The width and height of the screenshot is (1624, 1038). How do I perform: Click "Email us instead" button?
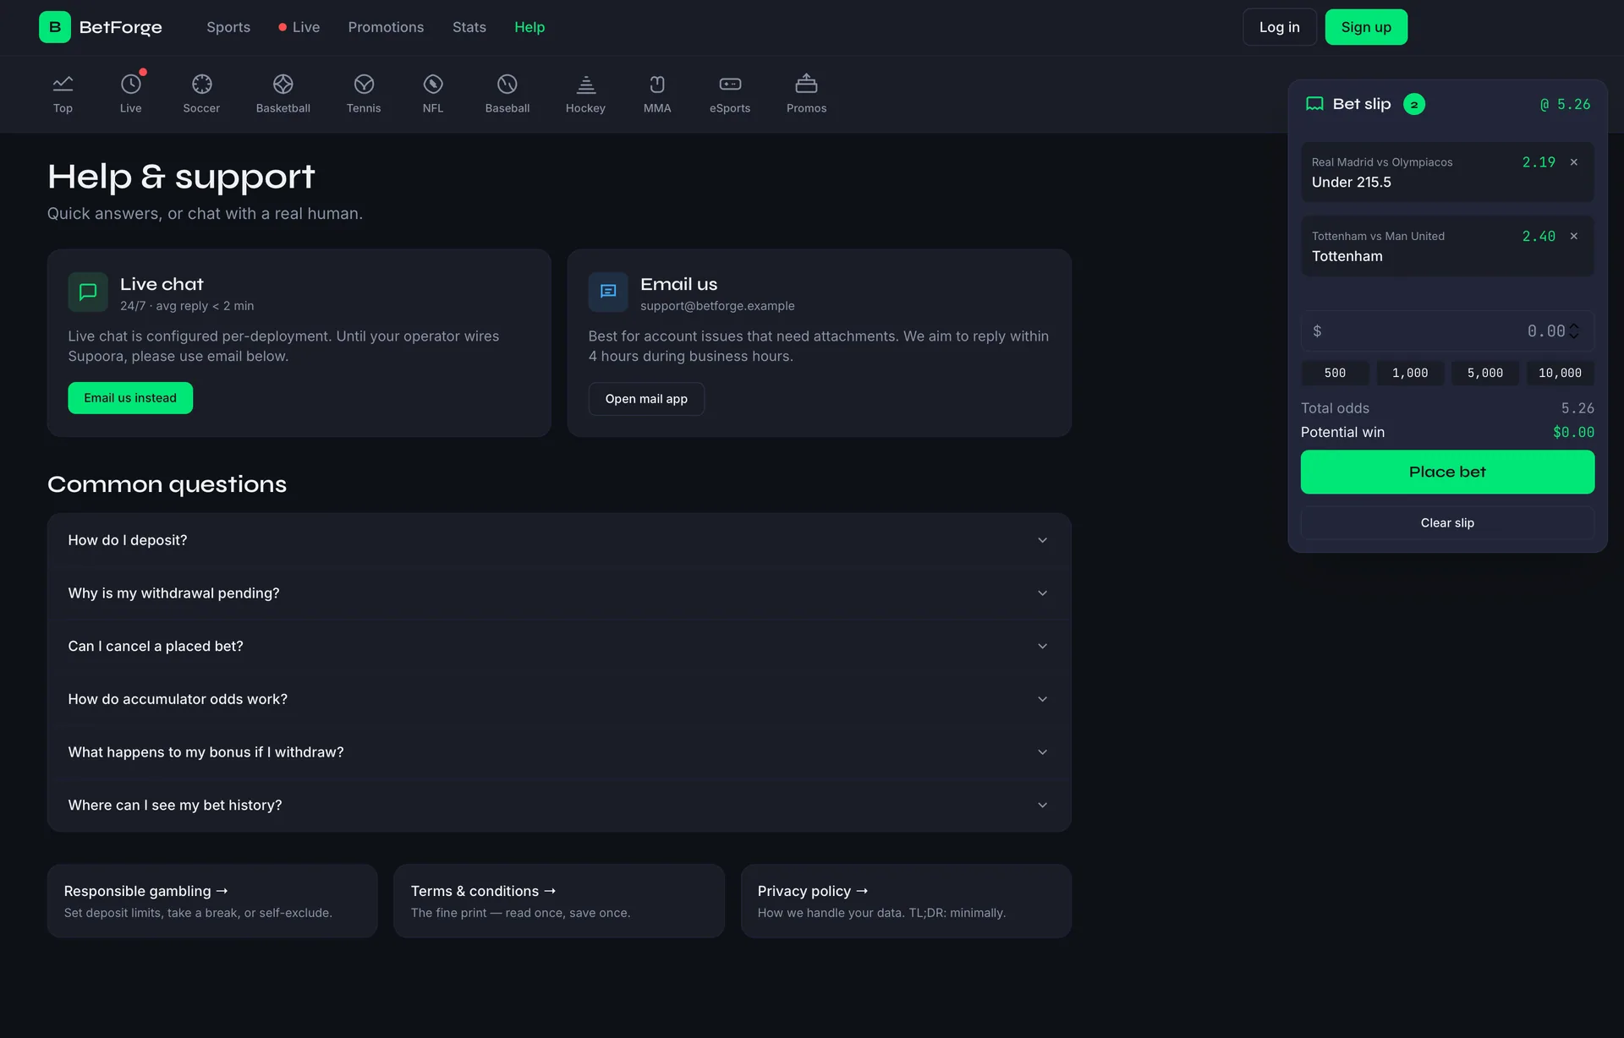(x=130, y=398)
